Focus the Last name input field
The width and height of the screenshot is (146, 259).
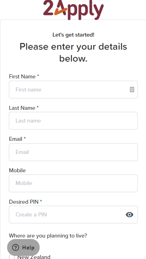pyautogui.click(x=73, y=121)
